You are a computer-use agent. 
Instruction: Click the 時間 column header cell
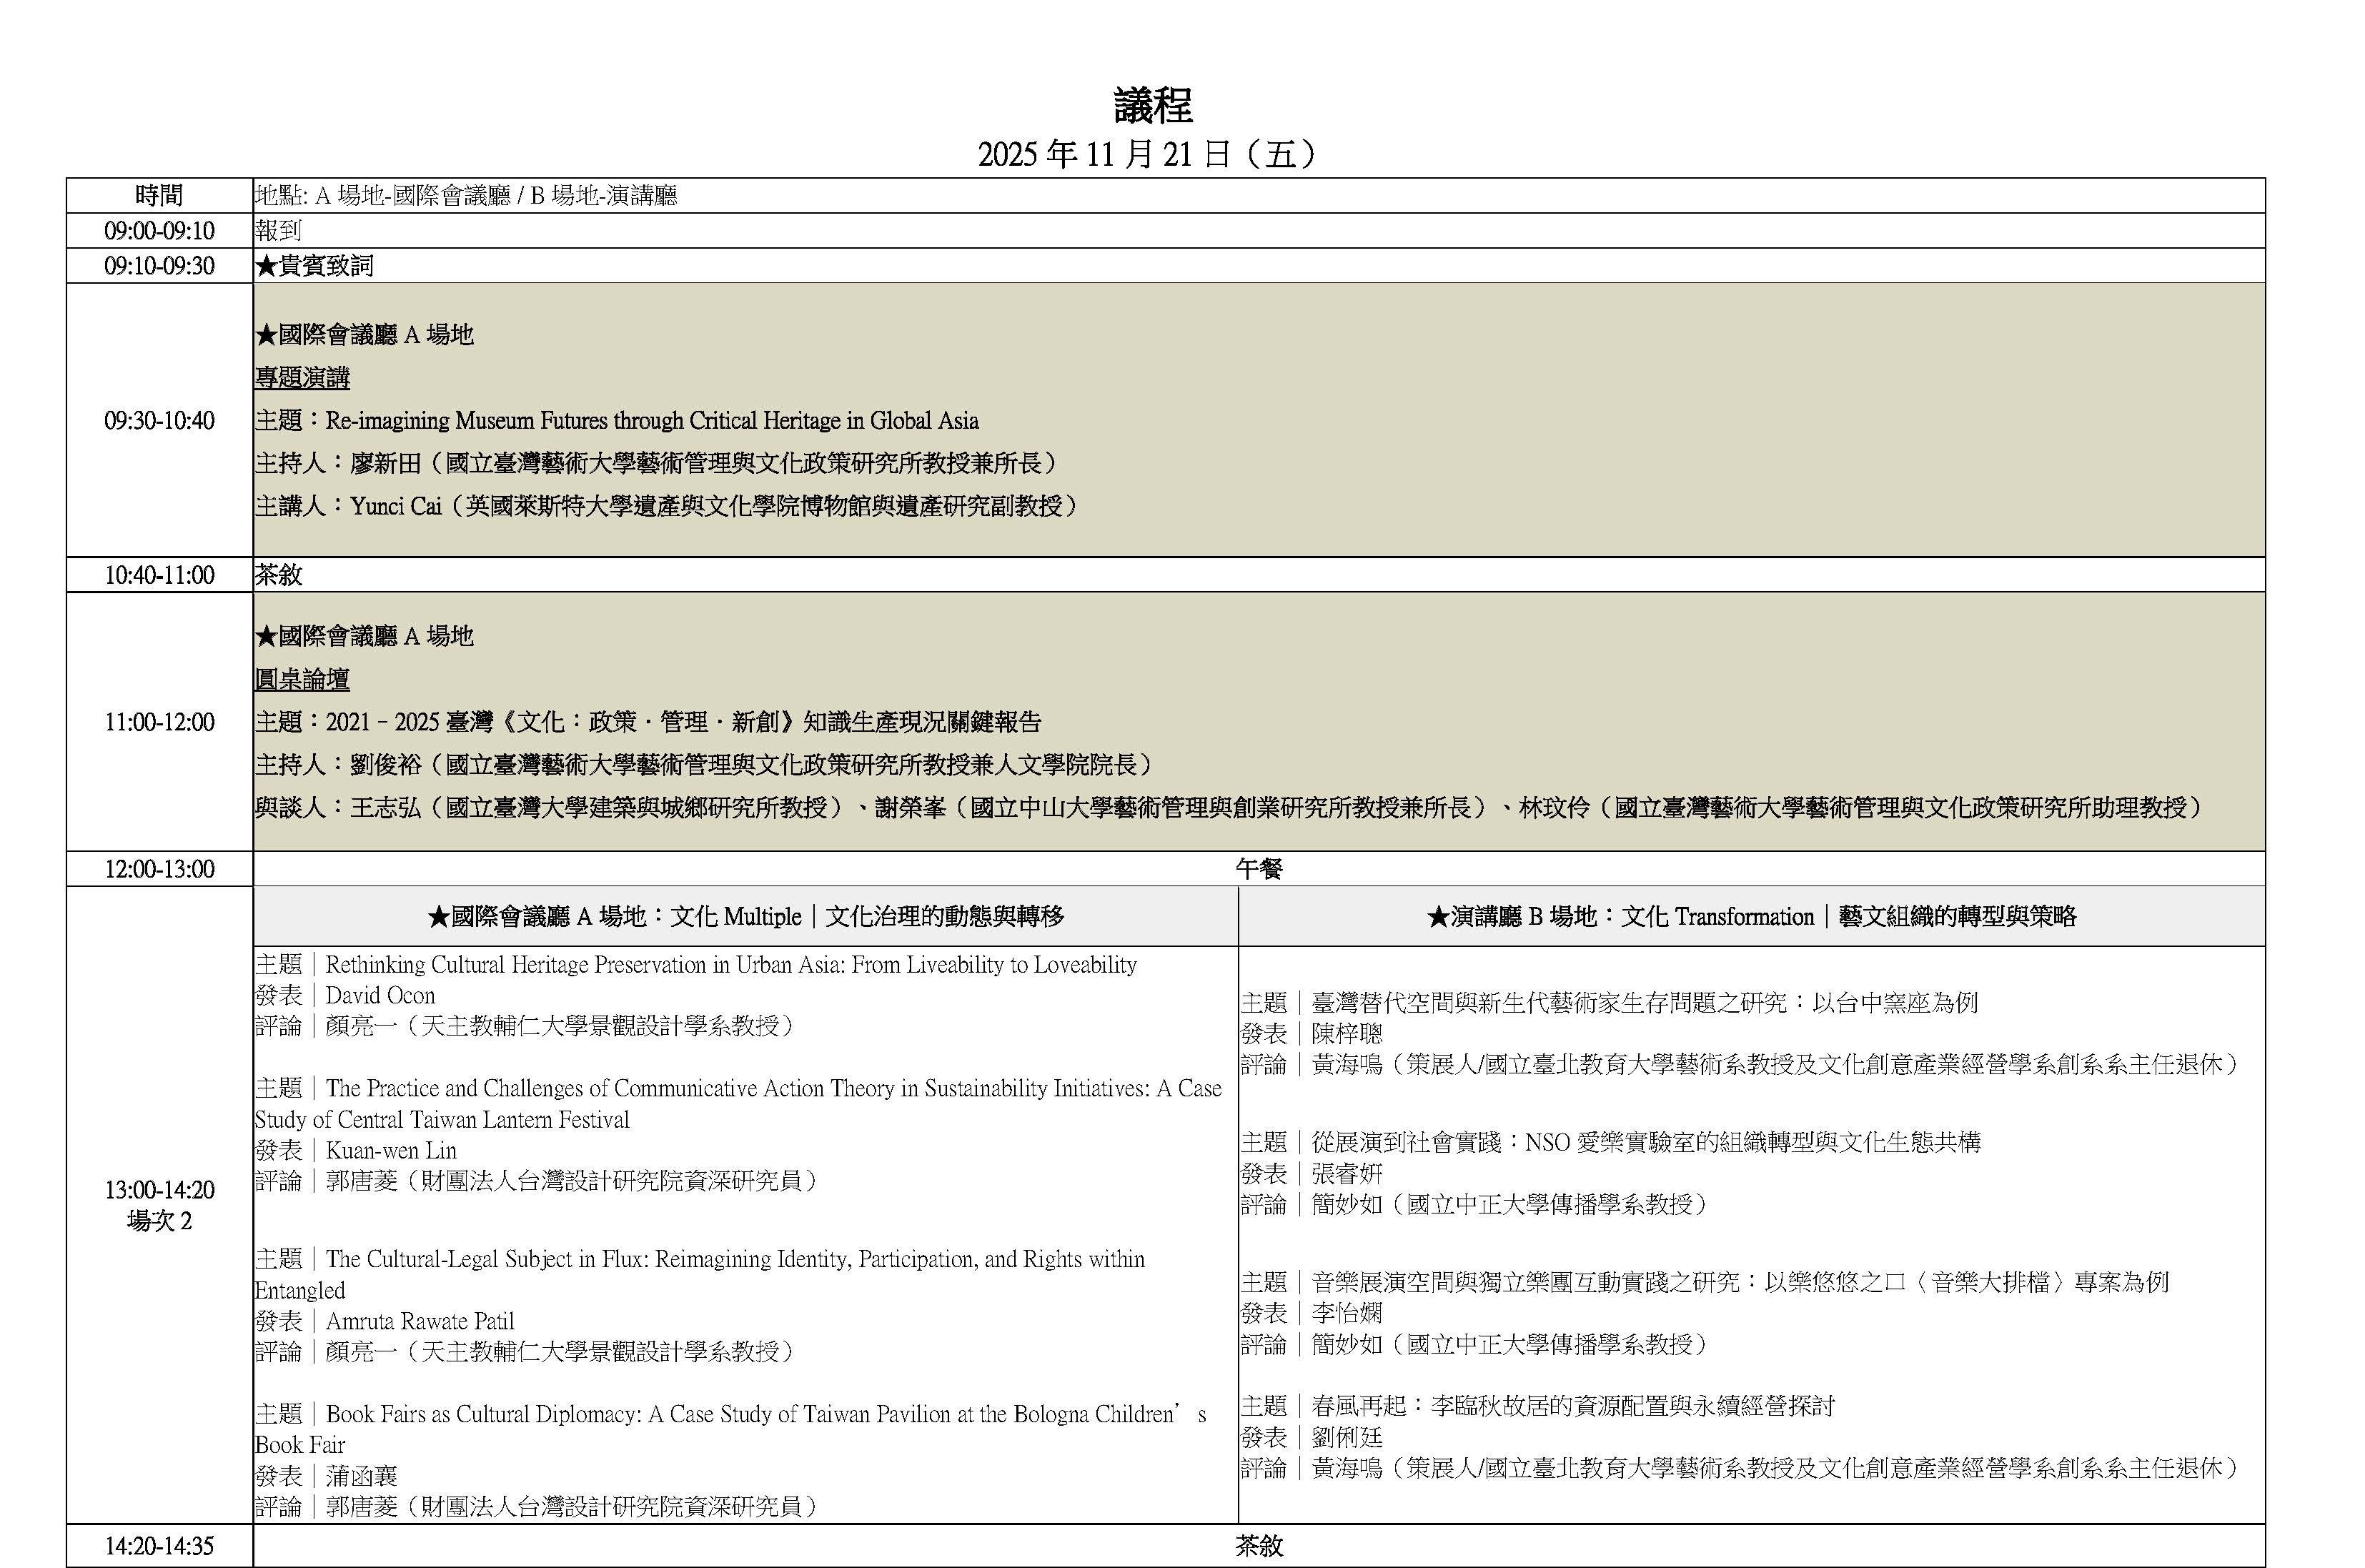pyautogui.click(x=159, y=195)
